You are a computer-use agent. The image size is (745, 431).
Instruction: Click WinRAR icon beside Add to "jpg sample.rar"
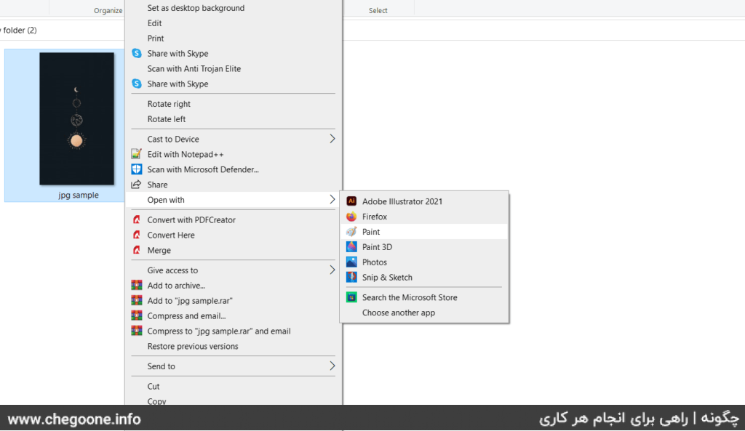(136, 300)
